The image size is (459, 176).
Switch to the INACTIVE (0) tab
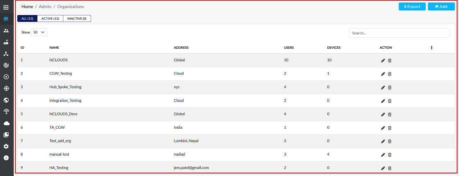point(77,19)
